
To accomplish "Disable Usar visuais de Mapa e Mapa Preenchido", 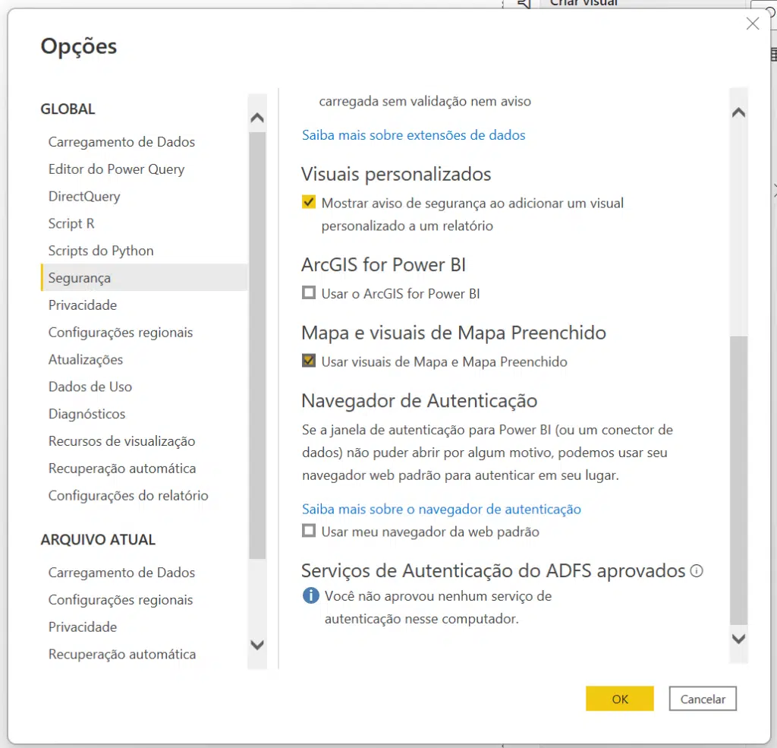I will [x=308, y=360].
